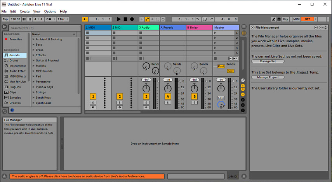Click the Manage Set button

pyautogui.click(x=268, y=61)
